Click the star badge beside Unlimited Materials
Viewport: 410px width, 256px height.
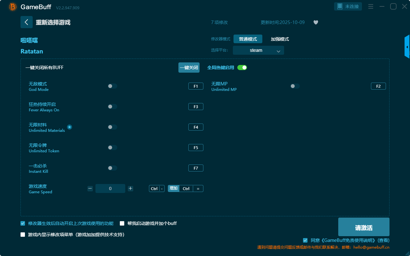[x=70, y=127]
